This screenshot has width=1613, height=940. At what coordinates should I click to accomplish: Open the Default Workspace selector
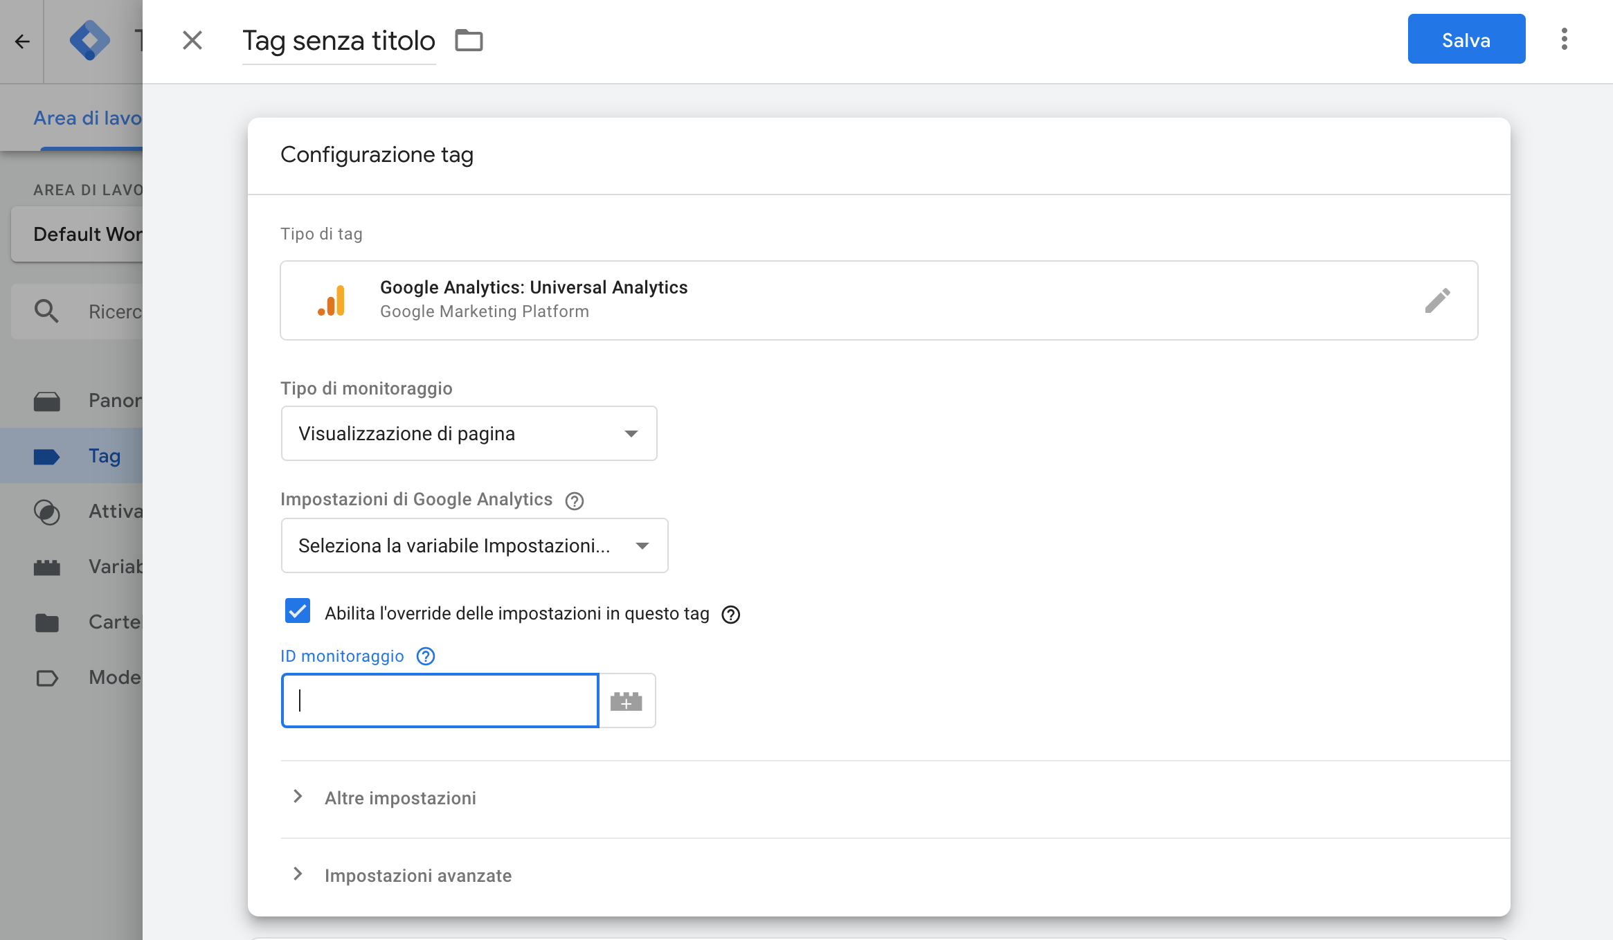(77, 234)
